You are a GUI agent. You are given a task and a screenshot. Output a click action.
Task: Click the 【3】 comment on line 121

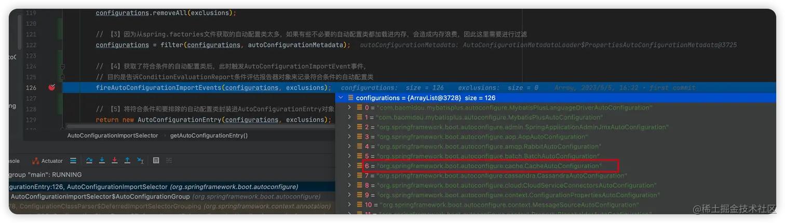coord(312,34)
